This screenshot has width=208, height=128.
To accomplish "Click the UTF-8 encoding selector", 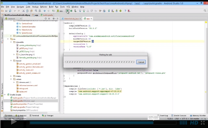I will tap(185, 119).
